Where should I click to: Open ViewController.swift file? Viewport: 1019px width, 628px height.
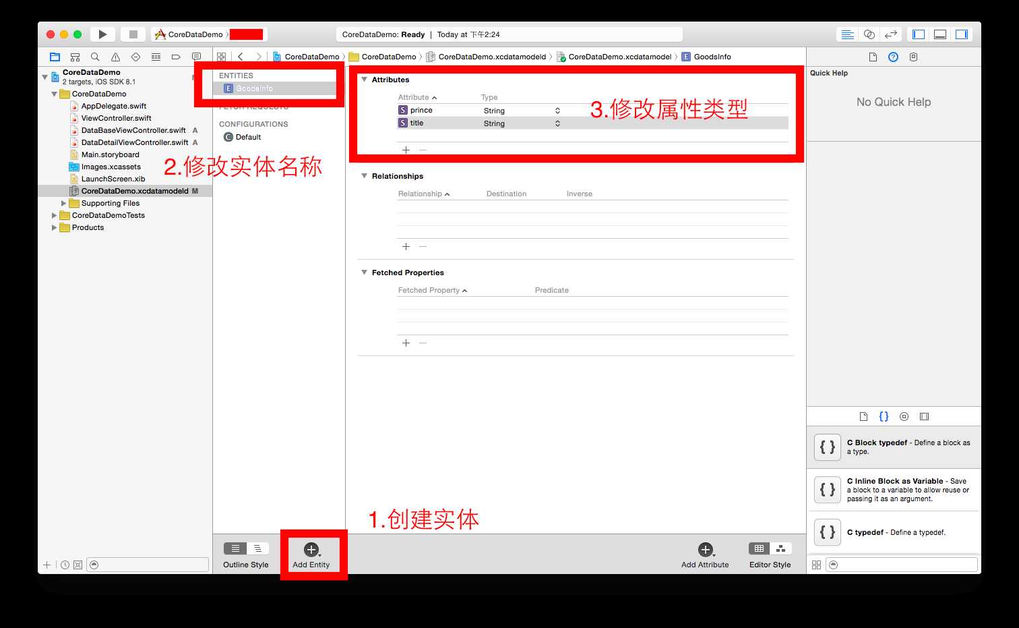point(116,118)
